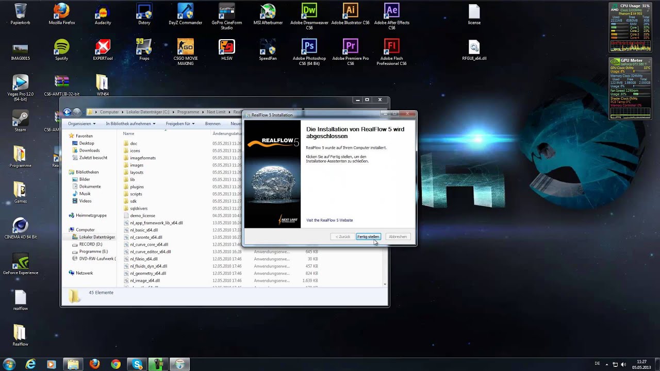Click the Windows Start button
This screenshot has width=660, height=371.
[x=9, y=364]
